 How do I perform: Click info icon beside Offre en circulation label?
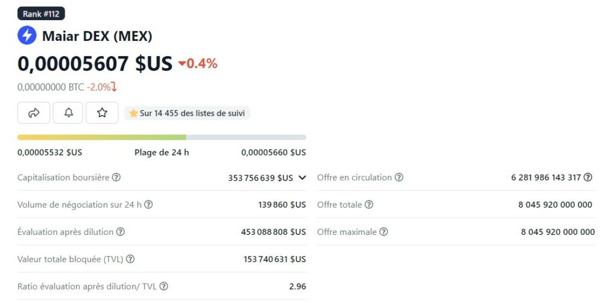[x=399, y=178]
